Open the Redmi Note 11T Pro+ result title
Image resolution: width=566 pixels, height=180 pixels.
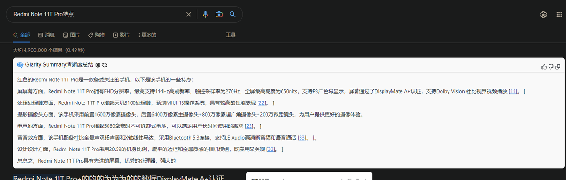[118, 178]
